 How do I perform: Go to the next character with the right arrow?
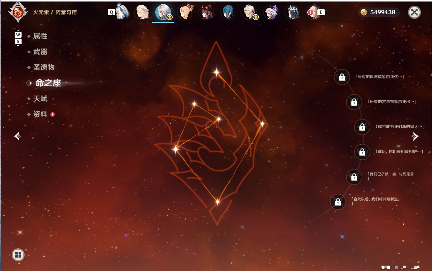click(415, 136)
